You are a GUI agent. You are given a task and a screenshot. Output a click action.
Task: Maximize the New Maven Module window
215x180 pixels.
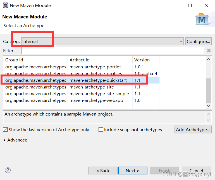click(x=190, y=5)
